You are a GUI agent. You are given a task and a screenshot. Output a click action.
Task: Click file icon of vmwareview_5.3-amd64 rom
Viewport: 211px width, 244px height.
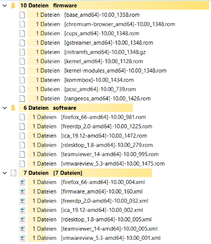pos(22,164)
